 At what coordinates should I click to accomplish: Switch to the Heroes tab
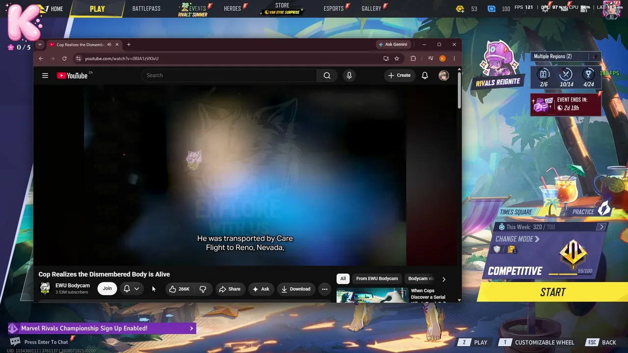pos(233,9)
